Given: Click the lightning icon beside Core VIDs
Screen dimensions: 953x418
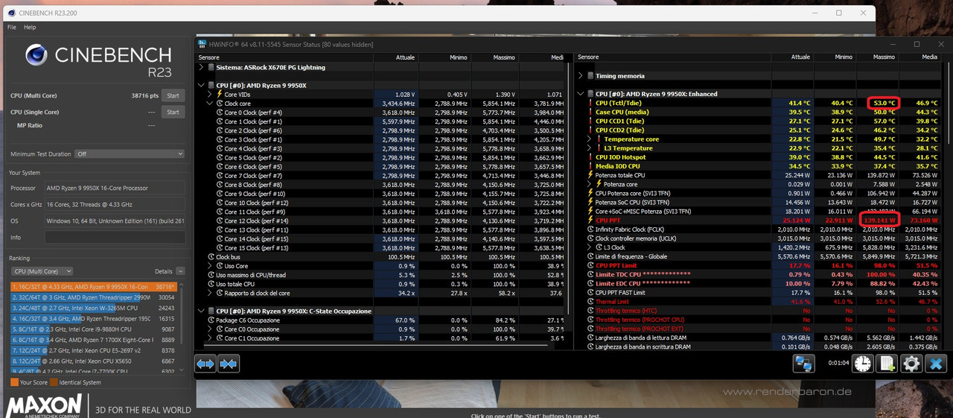Looking at the screenshot, I should click(220, 95).
